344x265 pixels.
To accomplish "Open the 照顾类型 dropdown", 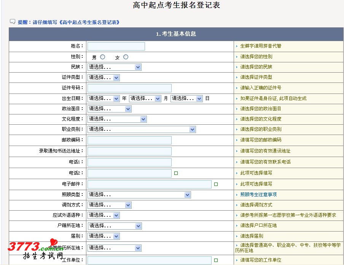I will 139,195.
